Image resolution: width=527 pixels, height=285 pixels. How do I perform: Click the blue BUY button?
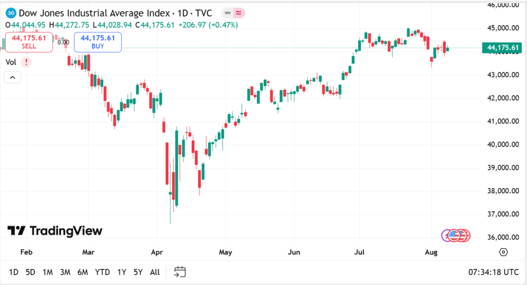click(97, 42)
